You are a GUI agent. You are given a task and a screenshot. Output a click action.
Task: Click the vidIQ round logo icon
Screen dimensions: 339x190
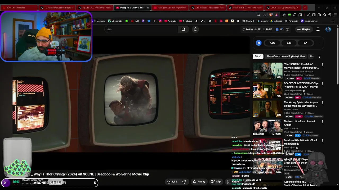(x=259, y=43)
